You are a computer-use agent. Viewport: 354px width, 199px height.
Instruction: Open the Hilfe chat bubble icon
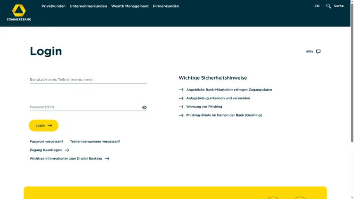click(318, 52)
